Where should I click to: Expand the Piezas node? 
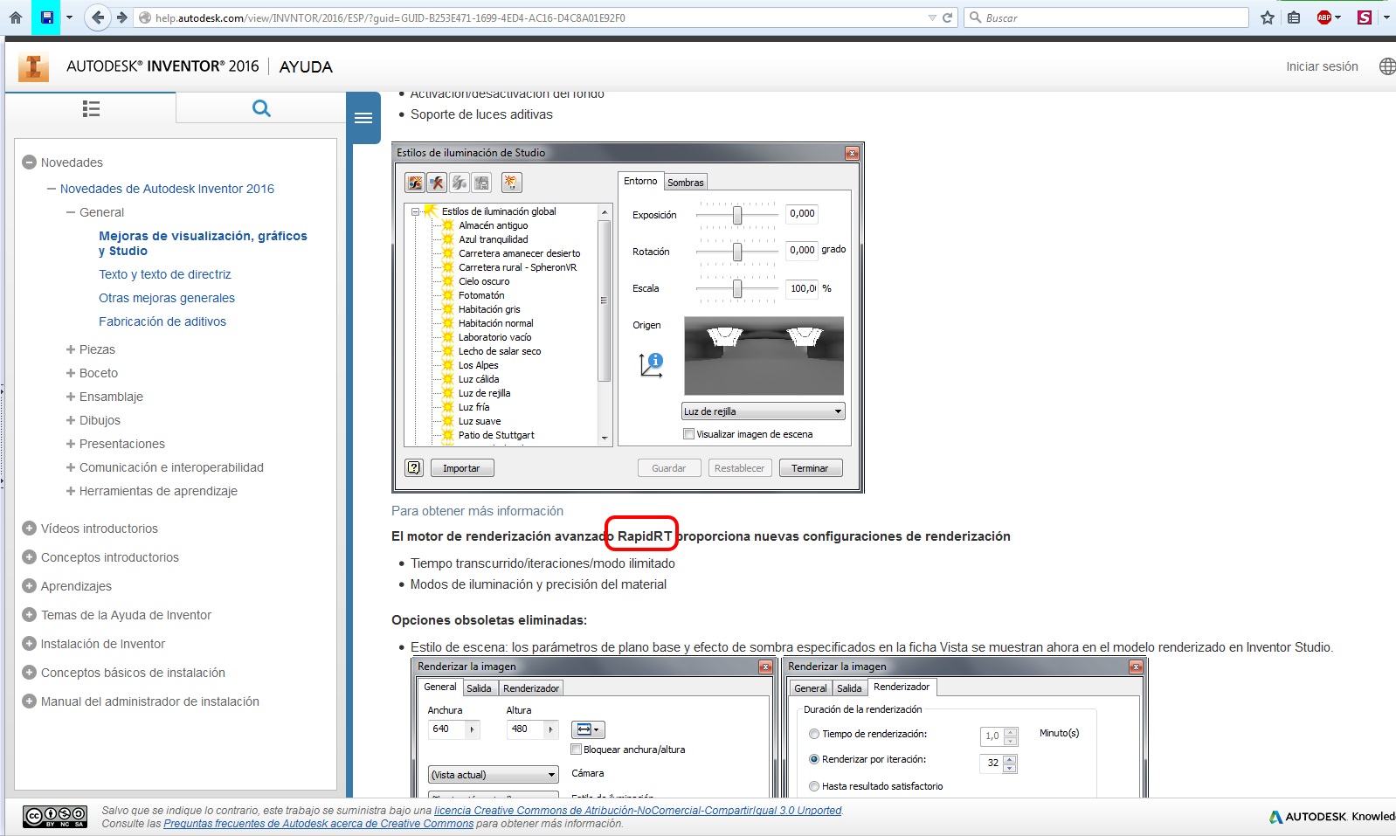click(x=71, y=349)
